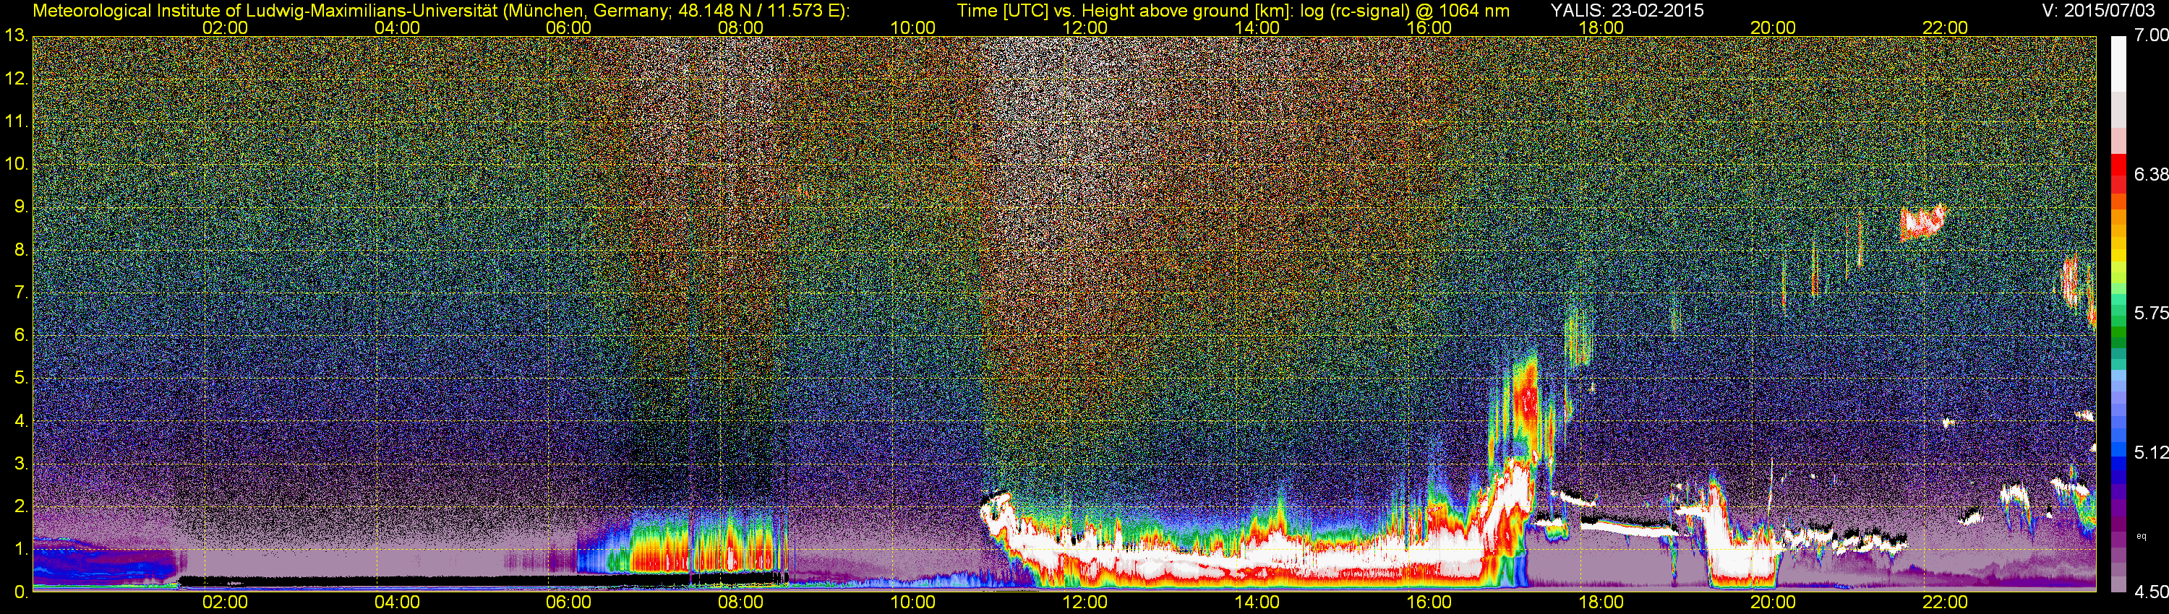Screen dimensions: 2169x614
Task: Click the 06:00 label on the top time axis
Action: click(568, 27)
